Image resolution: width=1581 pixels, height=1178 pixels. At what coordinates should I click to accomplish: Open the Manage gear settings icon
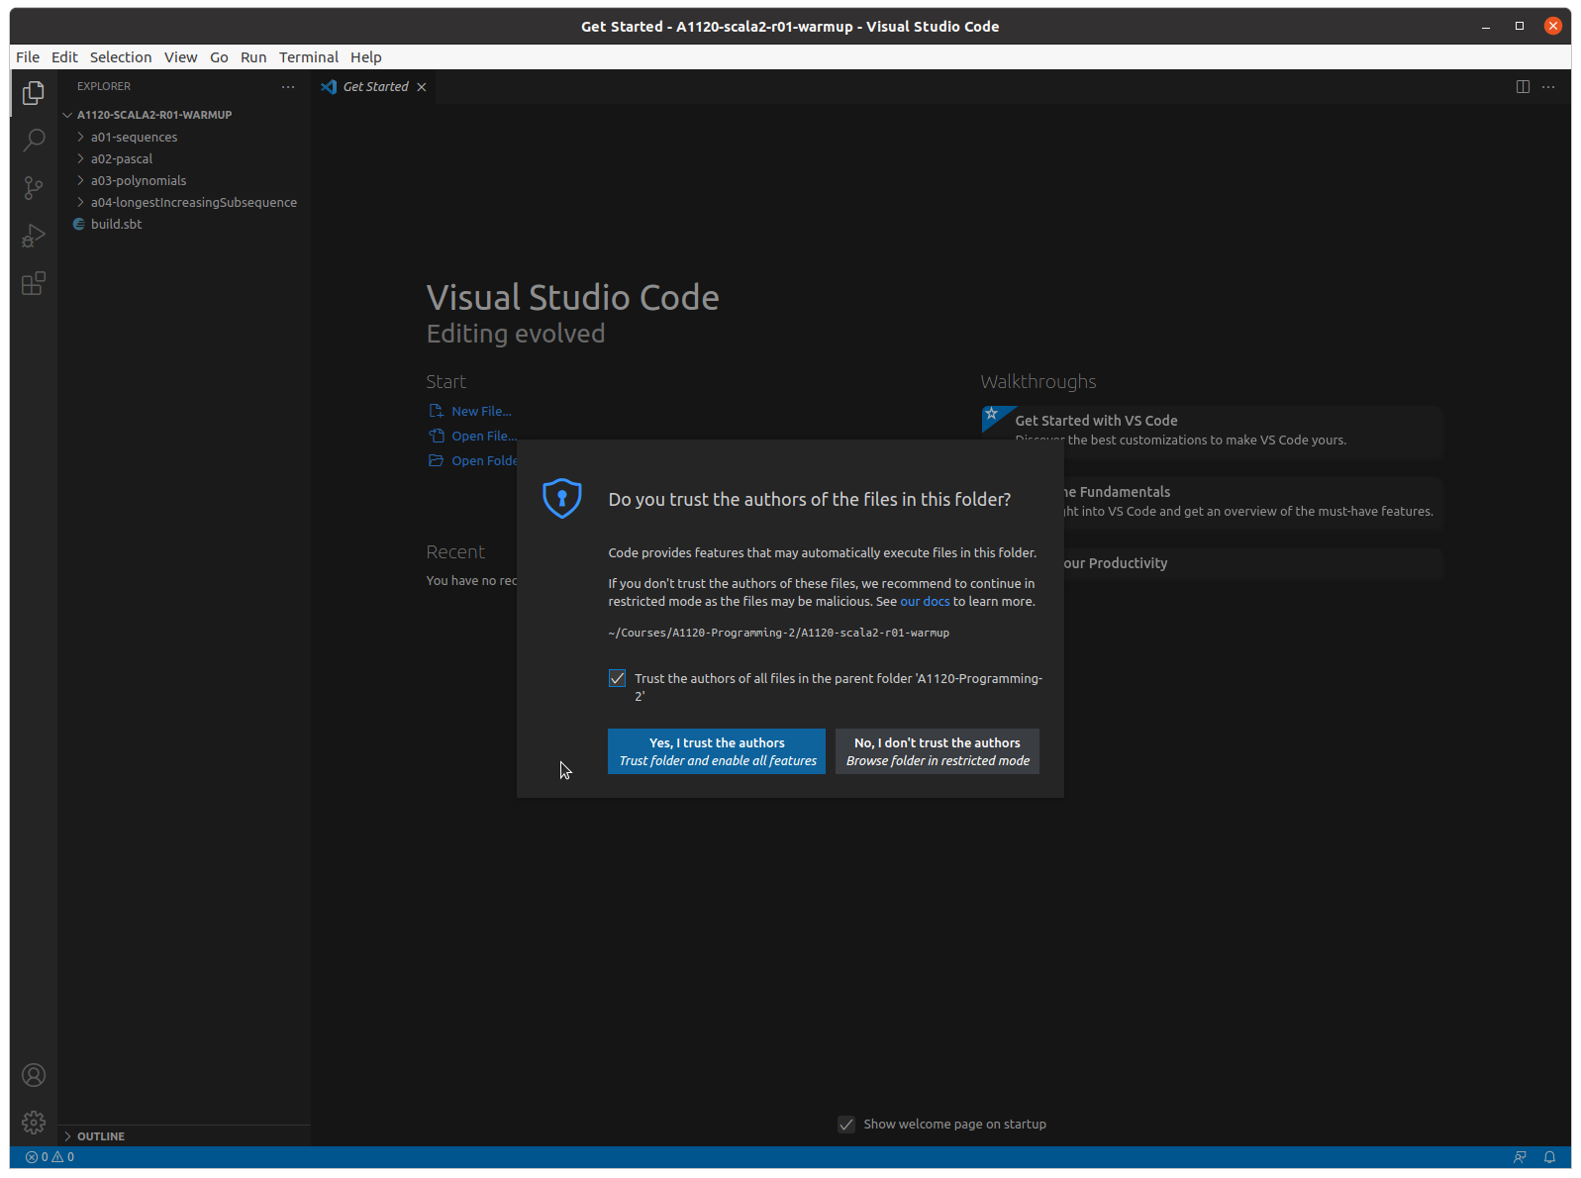(x=34, y=1122)
